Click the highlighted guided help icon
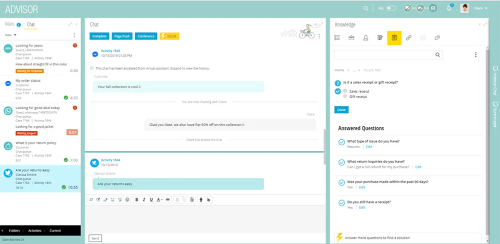The width and height of the screenshot is (500, 244). tap(394, 38)
